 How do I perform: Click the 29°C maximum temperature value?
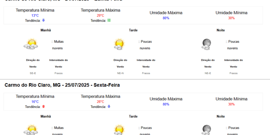(100, 16)
